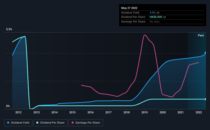
Task: Select the teal dividend endpoint marker
Action: coord(206,99)
